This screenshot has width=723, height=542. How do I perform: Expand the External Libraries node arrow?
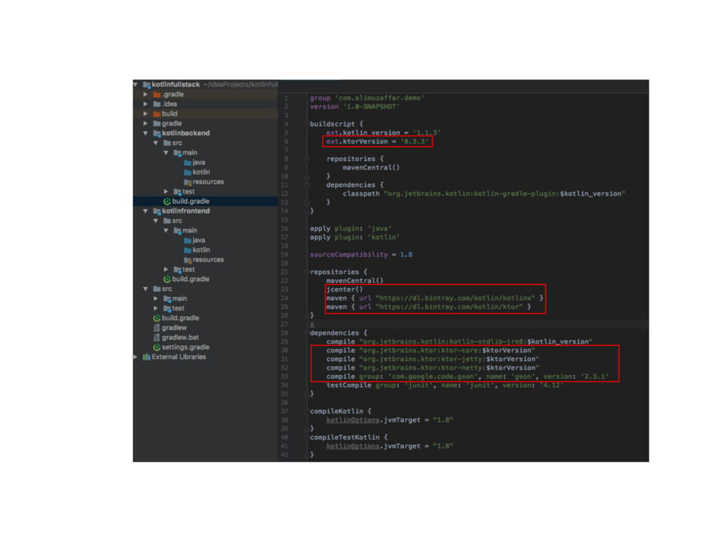[x=136, y=357]
